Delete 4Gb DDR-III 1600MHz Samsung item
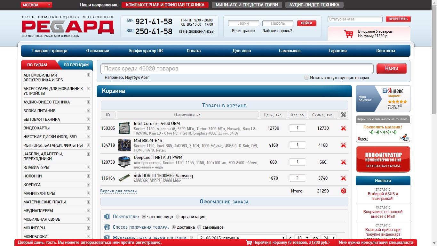437x246 pixels. tap(344, 178)
